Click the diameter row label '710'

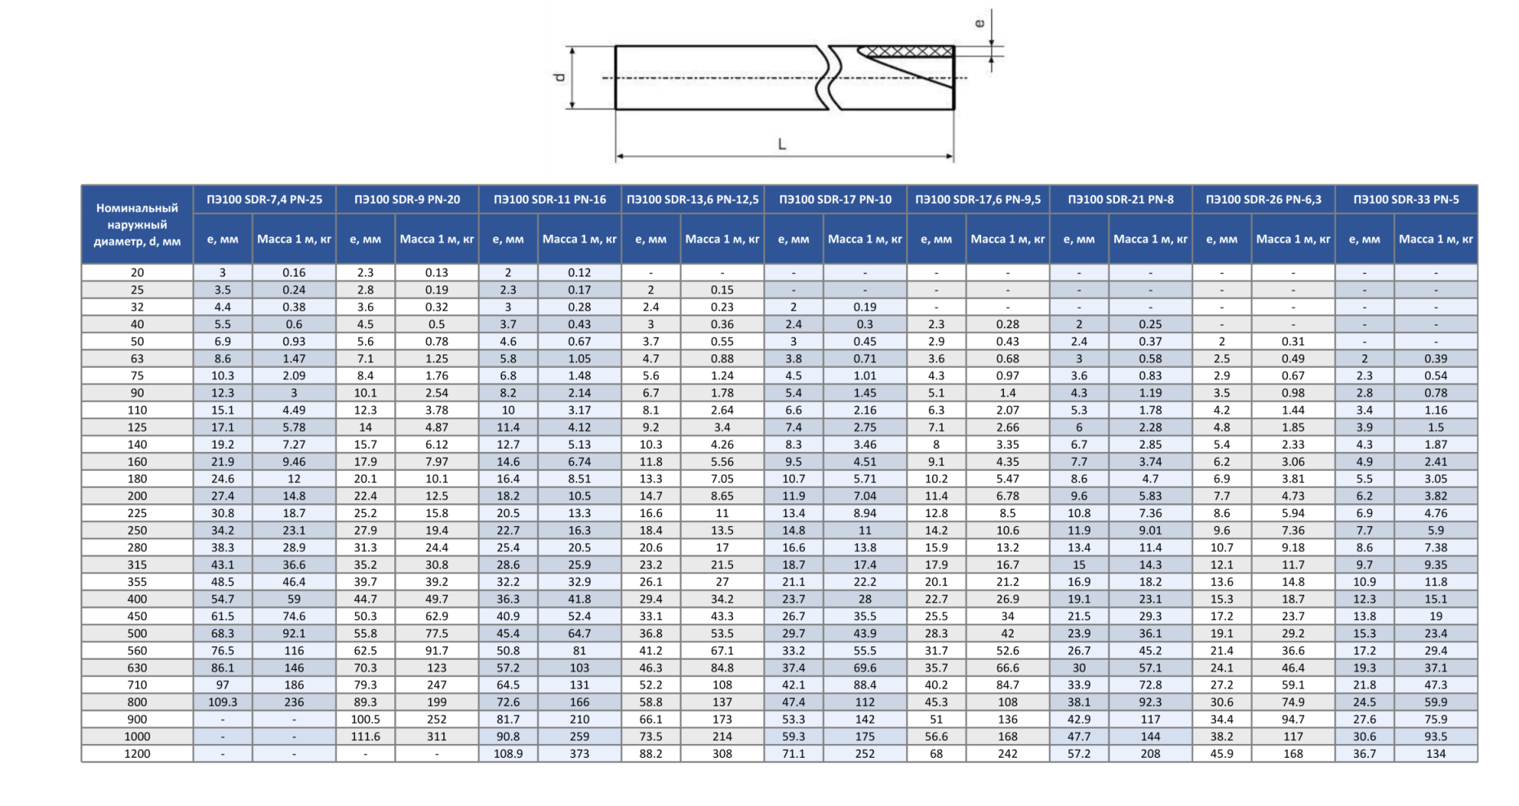137,685
